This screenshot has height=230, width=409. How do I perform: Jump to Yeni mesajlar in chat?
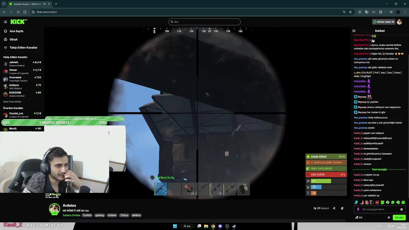coord(380,169)
